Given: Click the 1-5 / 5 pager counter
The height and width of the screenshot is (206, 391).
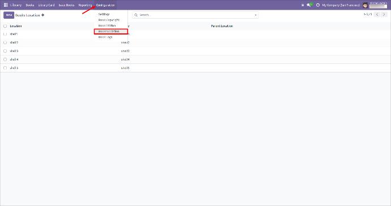Looking at the screenshot, I should click(368, 15).
